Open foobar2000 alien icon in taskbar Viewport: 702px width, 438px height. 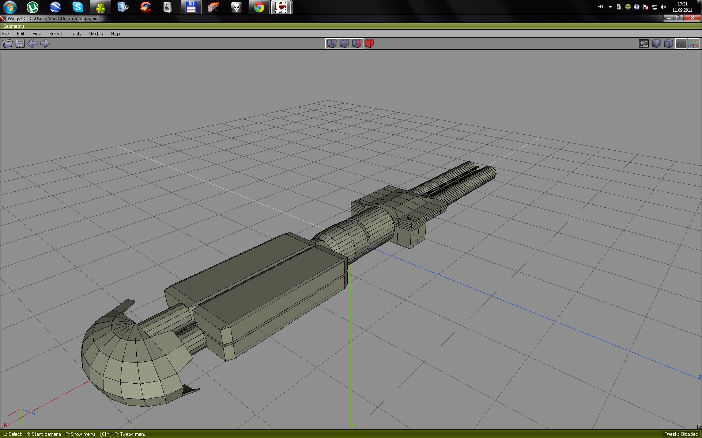tap(236, 7)
